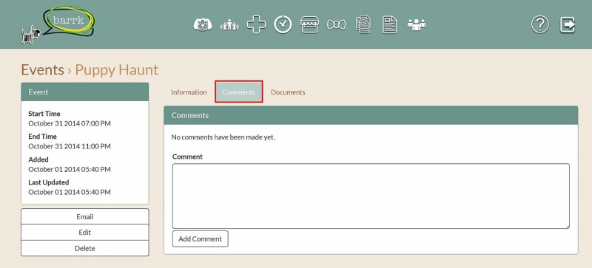Open the barrk logo home link
Screen dimensions: 592x268
click(x=58, y=24)
